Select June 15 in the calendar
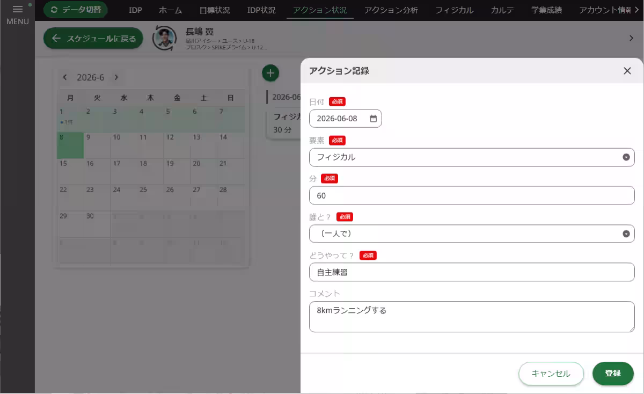The width and height of the screenshot is (644, 394). pyautogui.click(x=70, y=172)
